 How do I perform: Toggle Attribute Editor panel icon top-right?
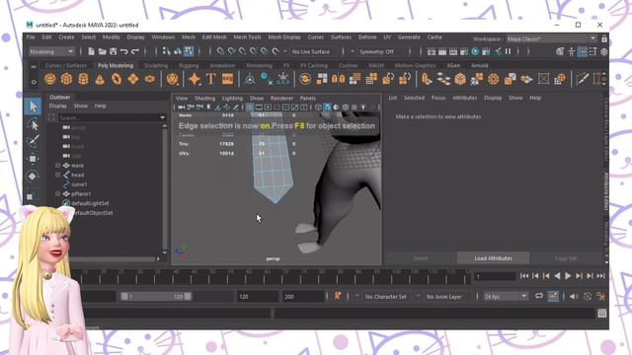[x=582, y=51]
